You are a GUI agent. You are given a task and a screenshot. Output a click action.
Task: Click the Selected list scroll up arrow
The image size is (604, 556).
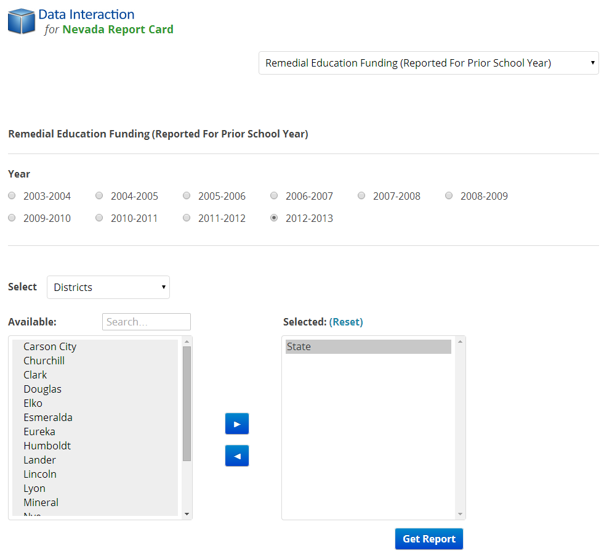(x=460, y=341)
